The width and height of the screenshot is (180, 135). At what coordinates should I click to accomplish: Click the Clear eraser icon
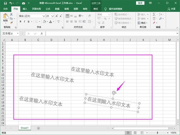click(x=154, y=23)
